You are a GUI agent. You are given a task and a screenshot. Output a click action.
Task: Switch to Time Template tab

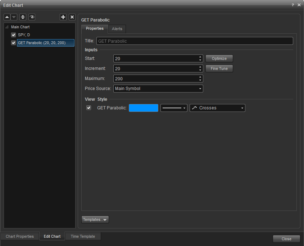pos(83,236)
